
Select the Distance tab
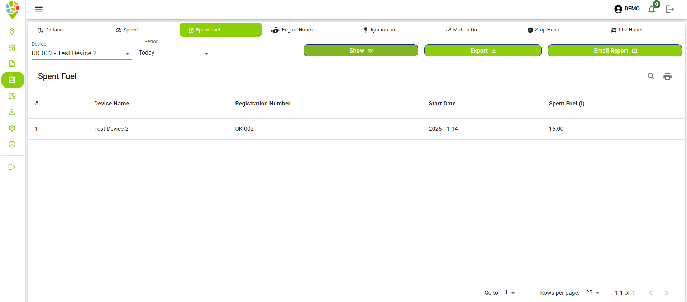tap(52, 30)
